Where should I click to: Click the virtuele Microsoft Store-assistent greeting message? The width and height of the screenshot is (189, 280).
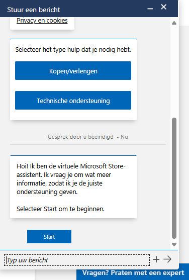(x=73, y=187)
